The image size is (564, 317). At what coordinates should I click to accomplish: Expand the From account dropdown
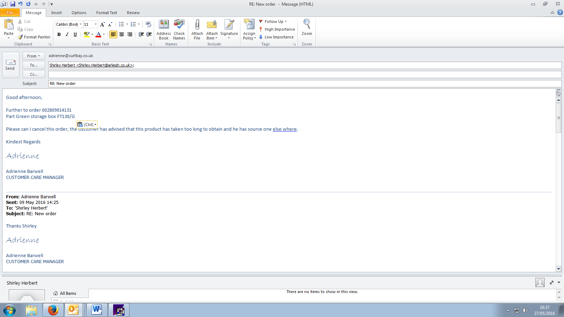[x=33, y=56]
